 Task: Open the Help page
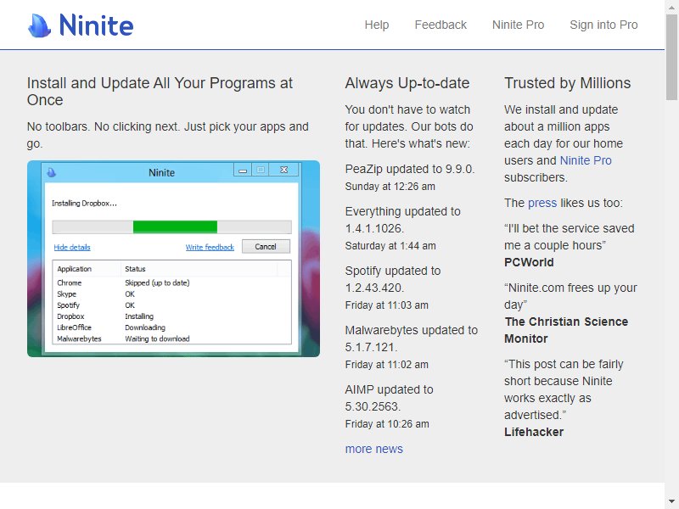pyautogui.click(x=376, y=25)
